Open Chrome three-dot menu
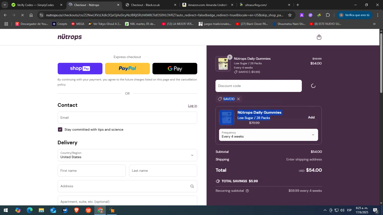 coord(378,15)
